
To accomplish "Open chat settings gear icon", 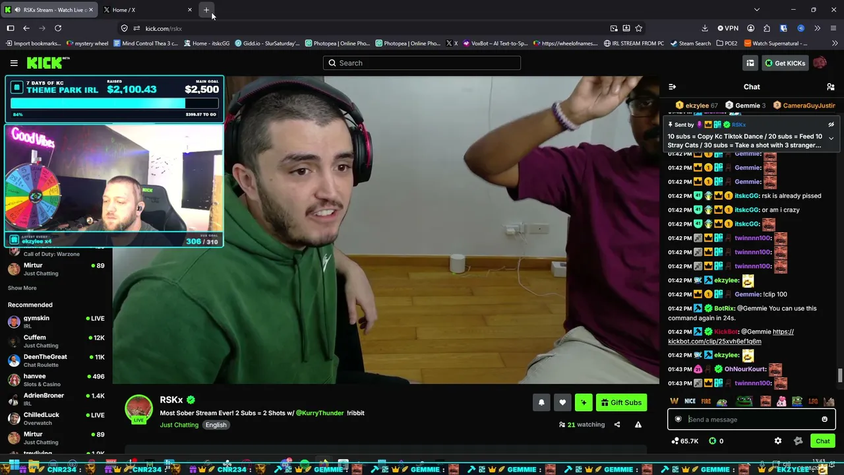I will point(778,441).
